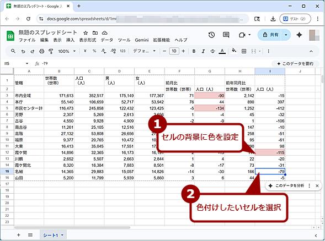Screen dimensions: 325x241
Task: Star the untitled spreadsheet
Action: 86,33
